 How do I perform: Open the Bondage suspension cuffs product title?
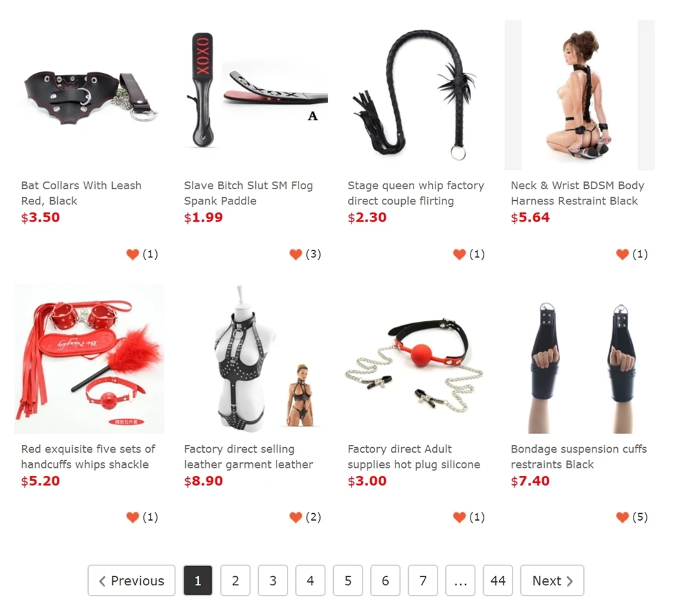click(579, 457)
